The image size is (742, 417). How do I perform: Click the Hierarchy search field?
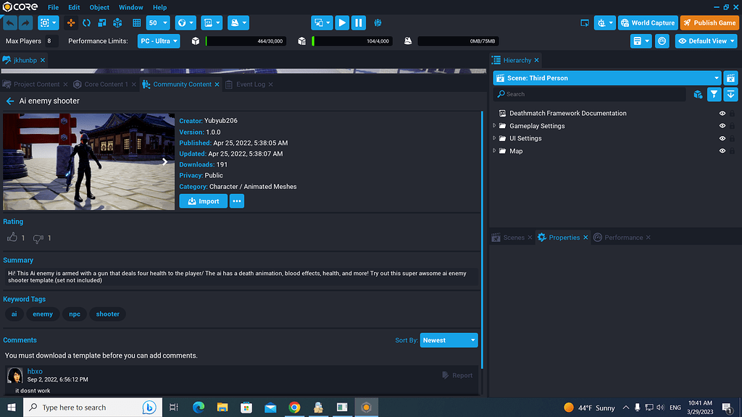coord(590,94)
